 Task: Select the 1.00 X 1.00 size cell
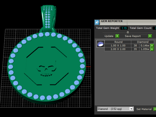[118, 45]
